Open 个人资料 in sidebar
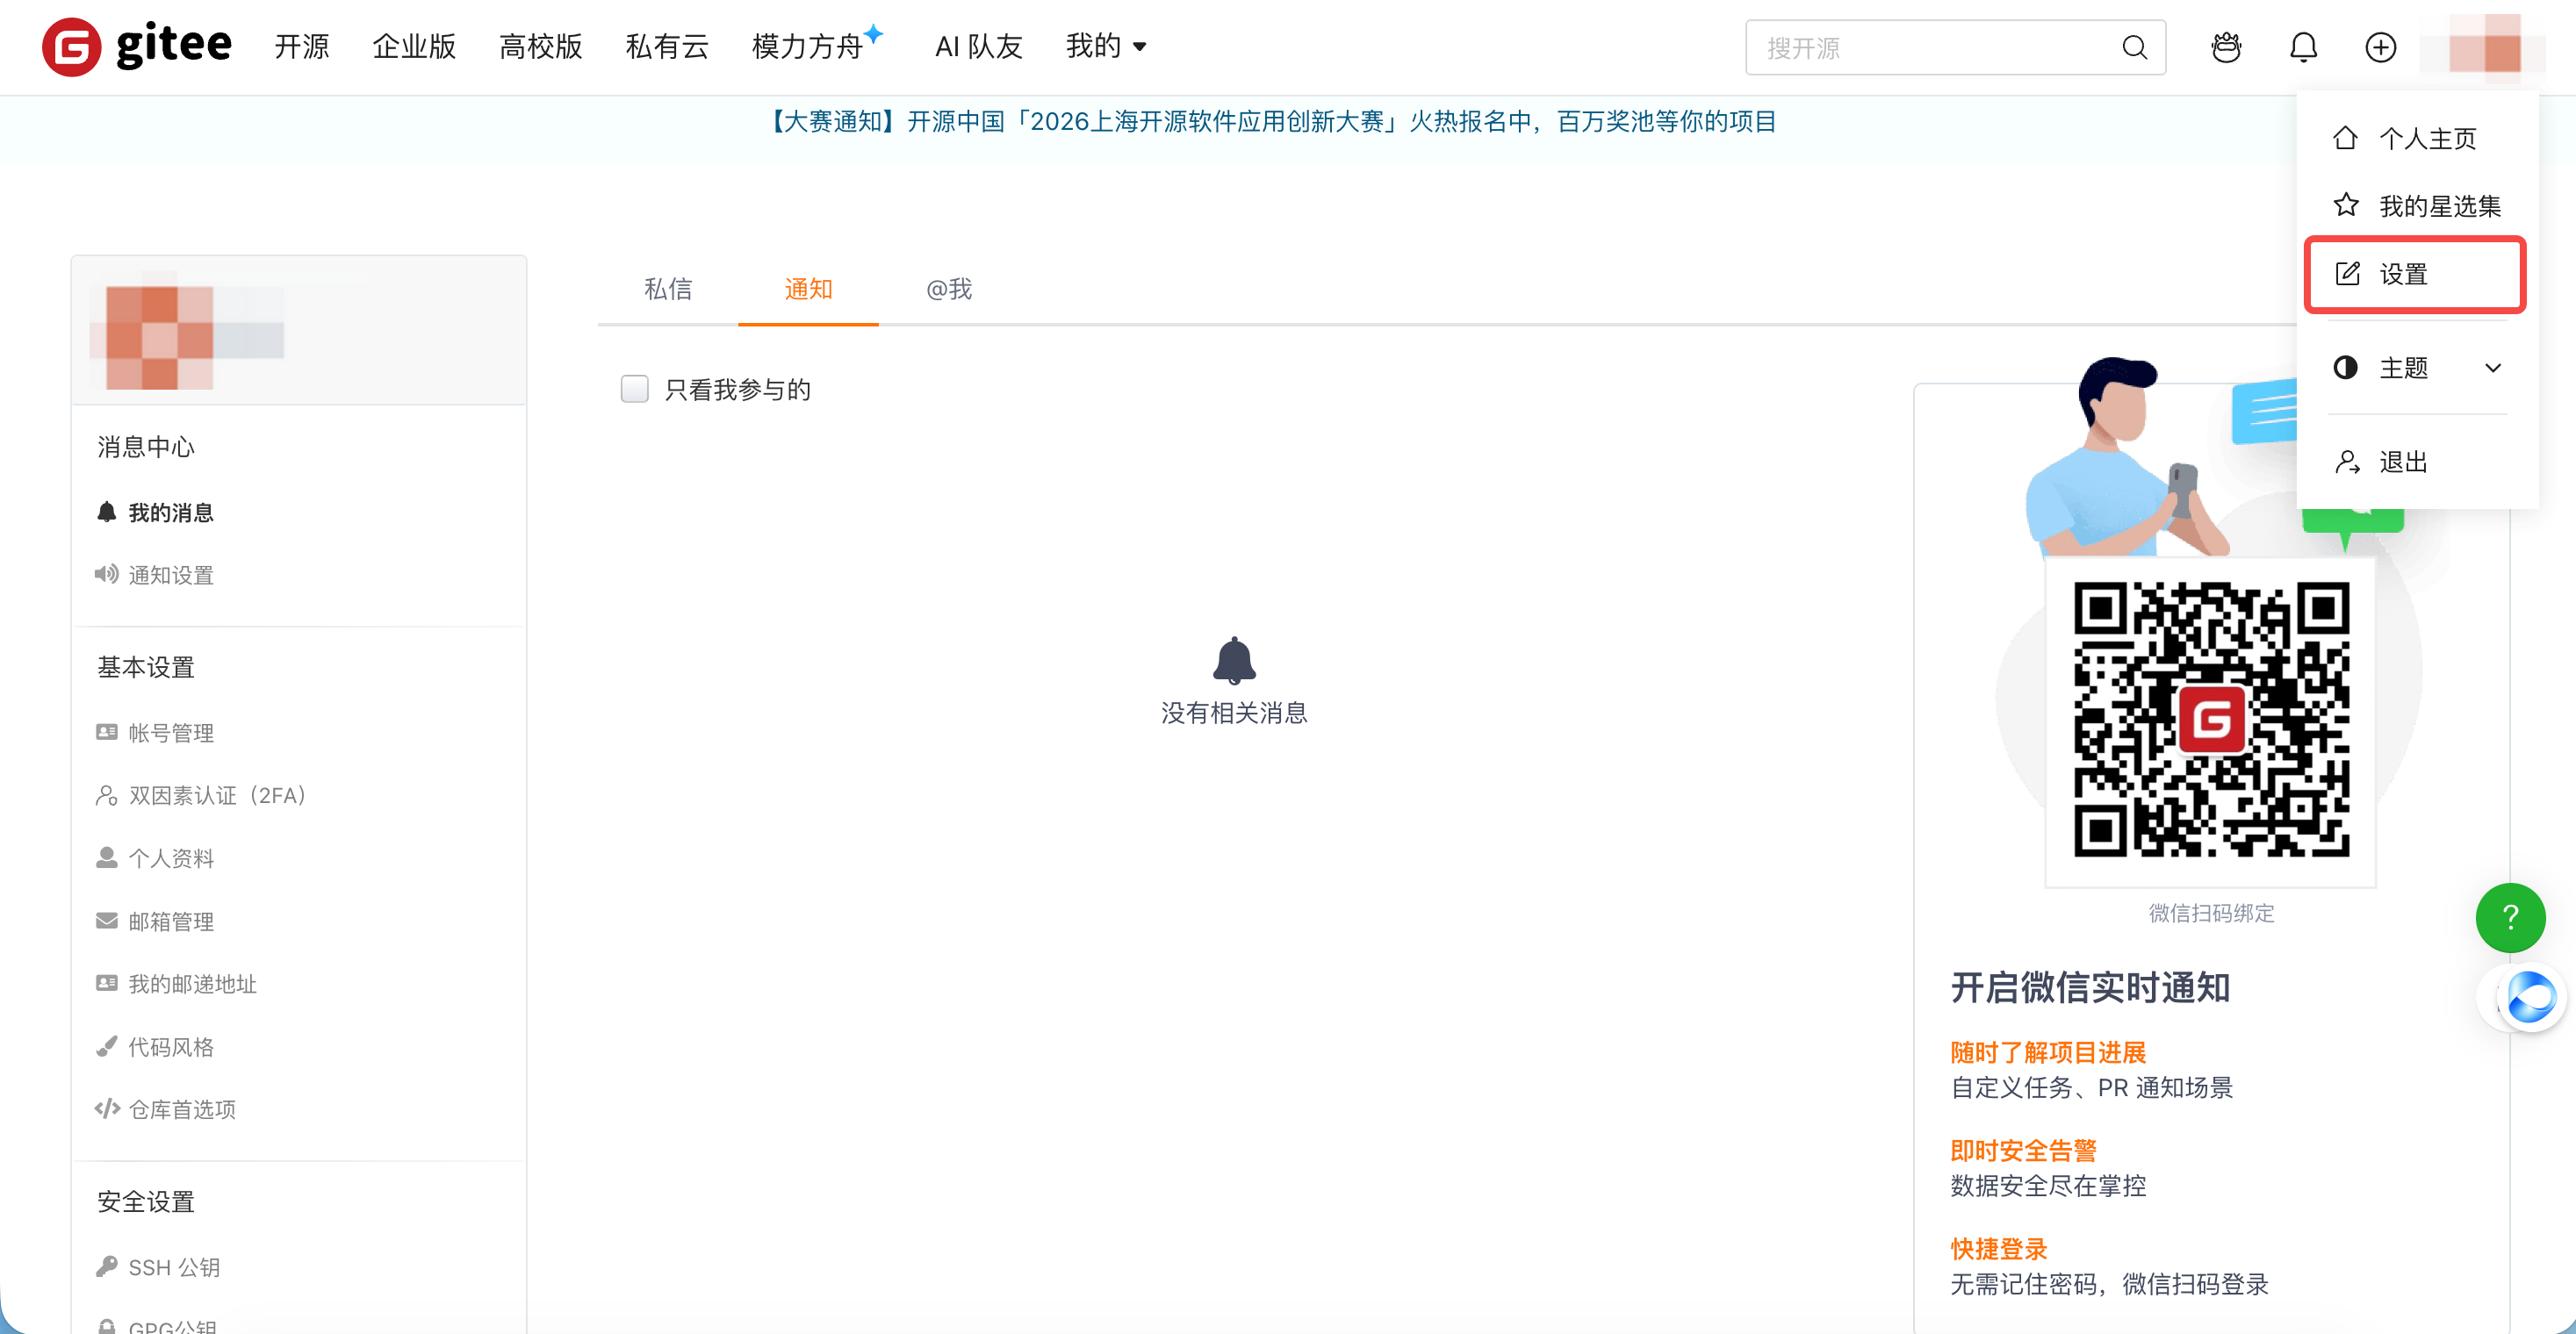The height and width of the screenshot is (1334, 2576). pyautogui.click(x=170, y=858)
